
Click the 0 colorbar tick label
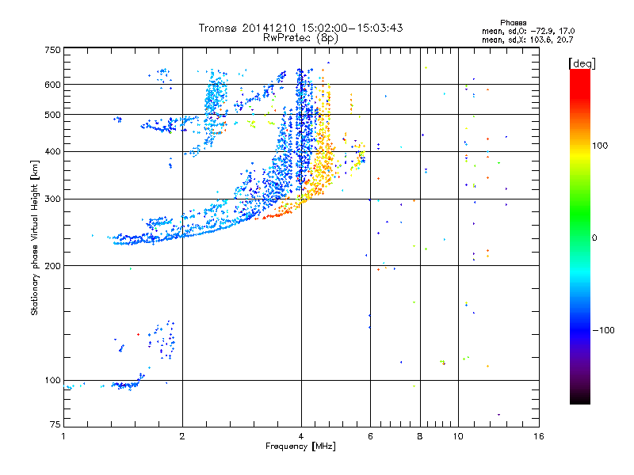click(594, 238)
